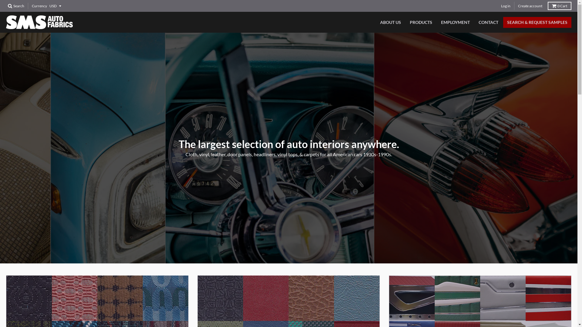Click the Log in link
This screenshot has width=582, height=327.
[505, 6]
